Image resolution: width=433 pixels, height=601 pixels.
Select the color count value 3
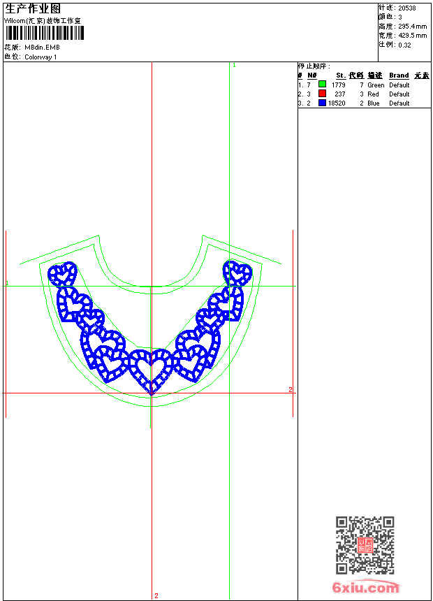pyautogui.click(x=400, y=17)
